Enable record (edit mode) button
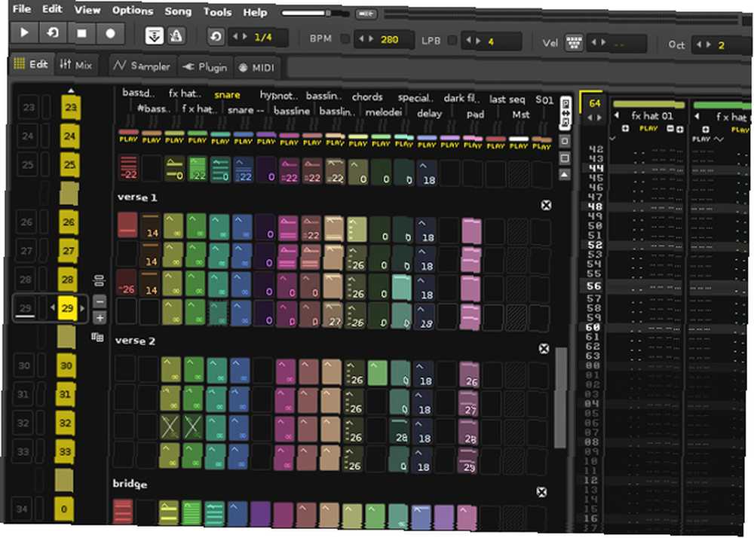This screenshot has width=754, height=538. click(110, 34)
